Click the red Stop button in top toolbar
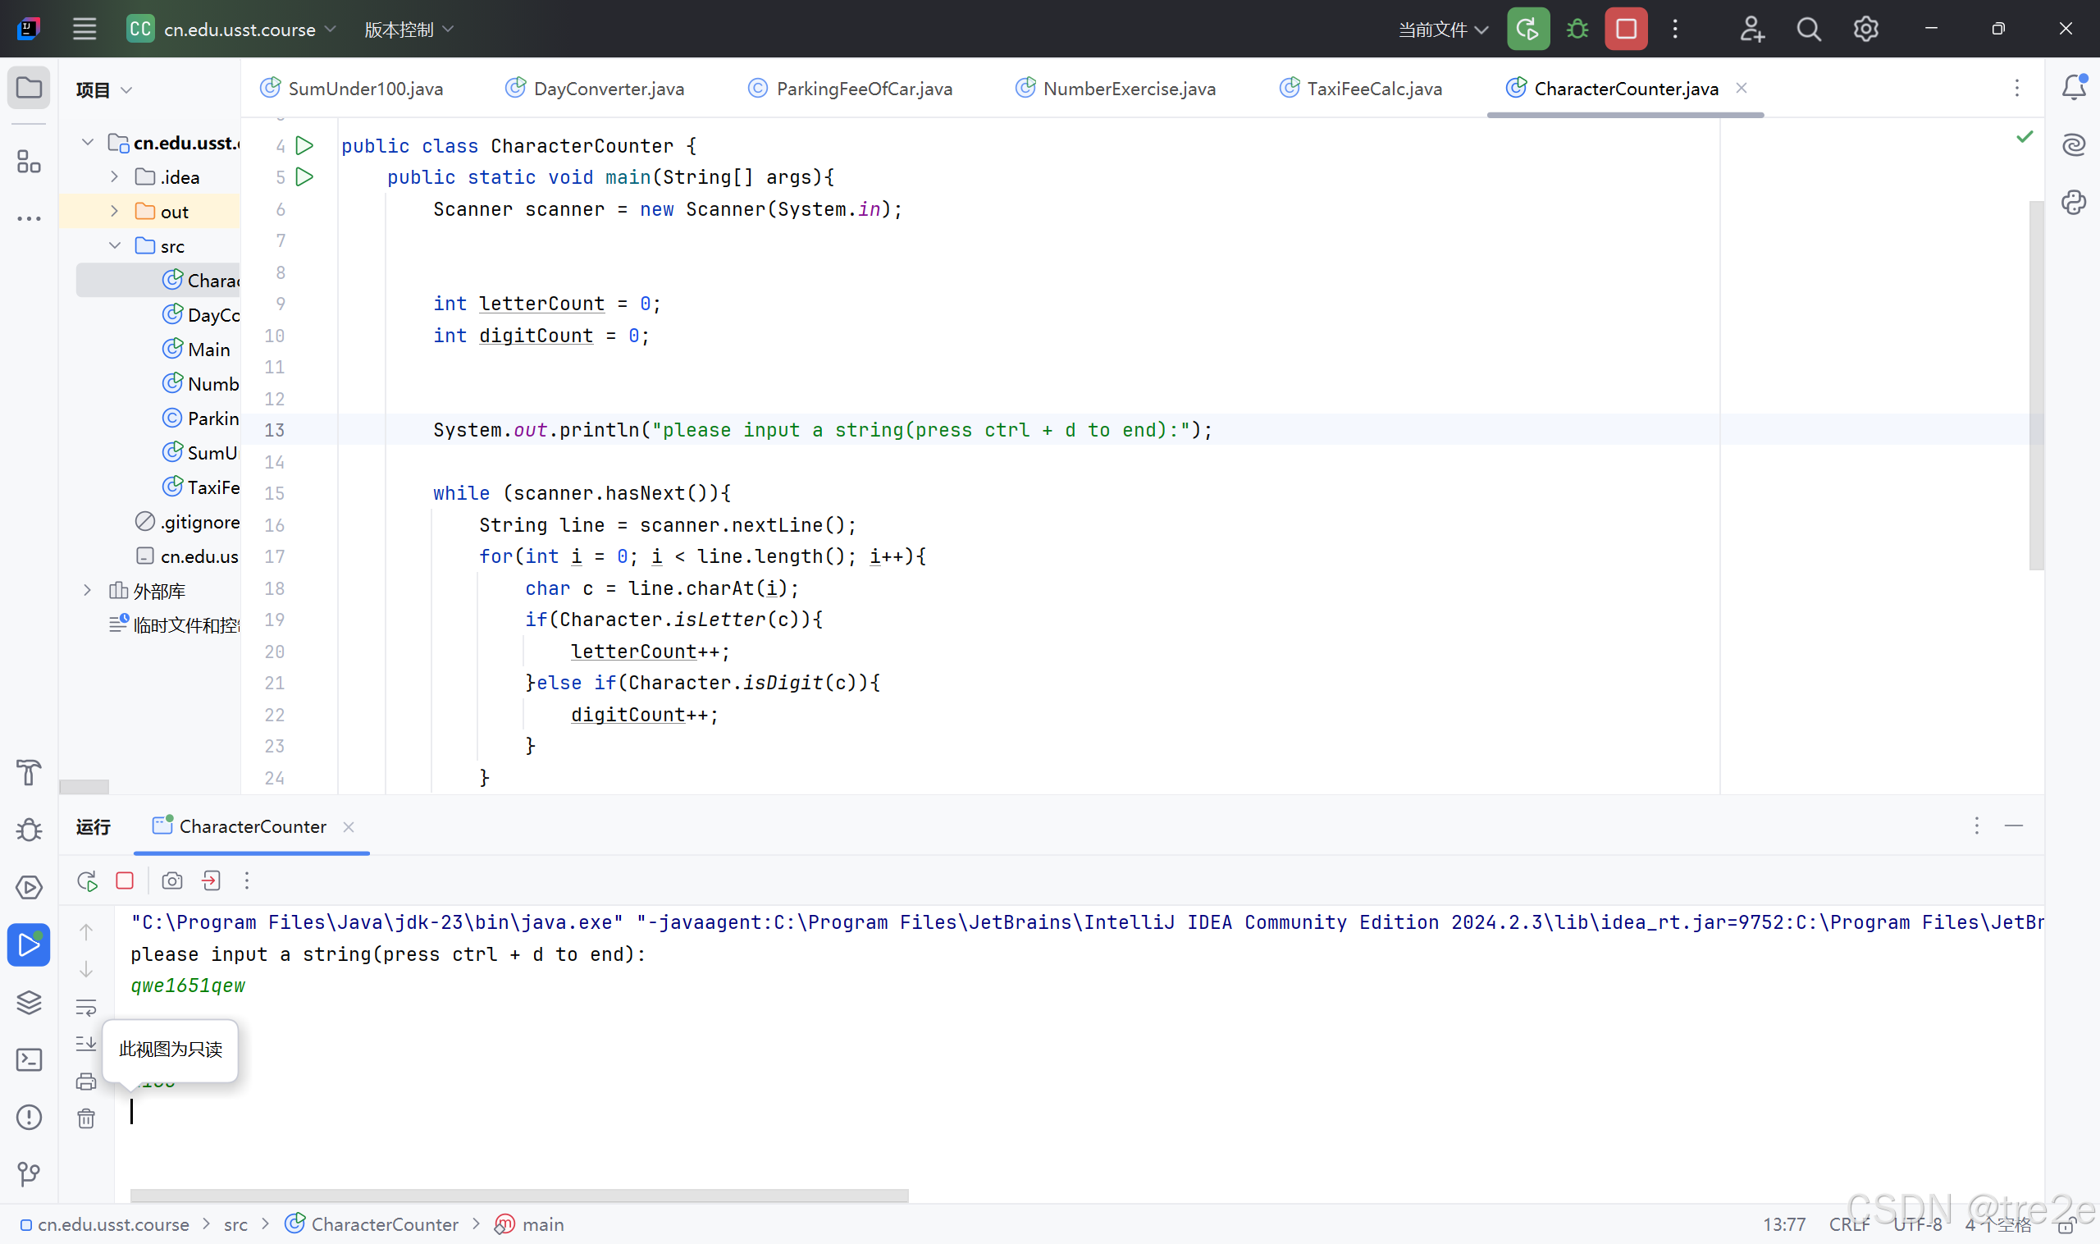 [1626, 30]
